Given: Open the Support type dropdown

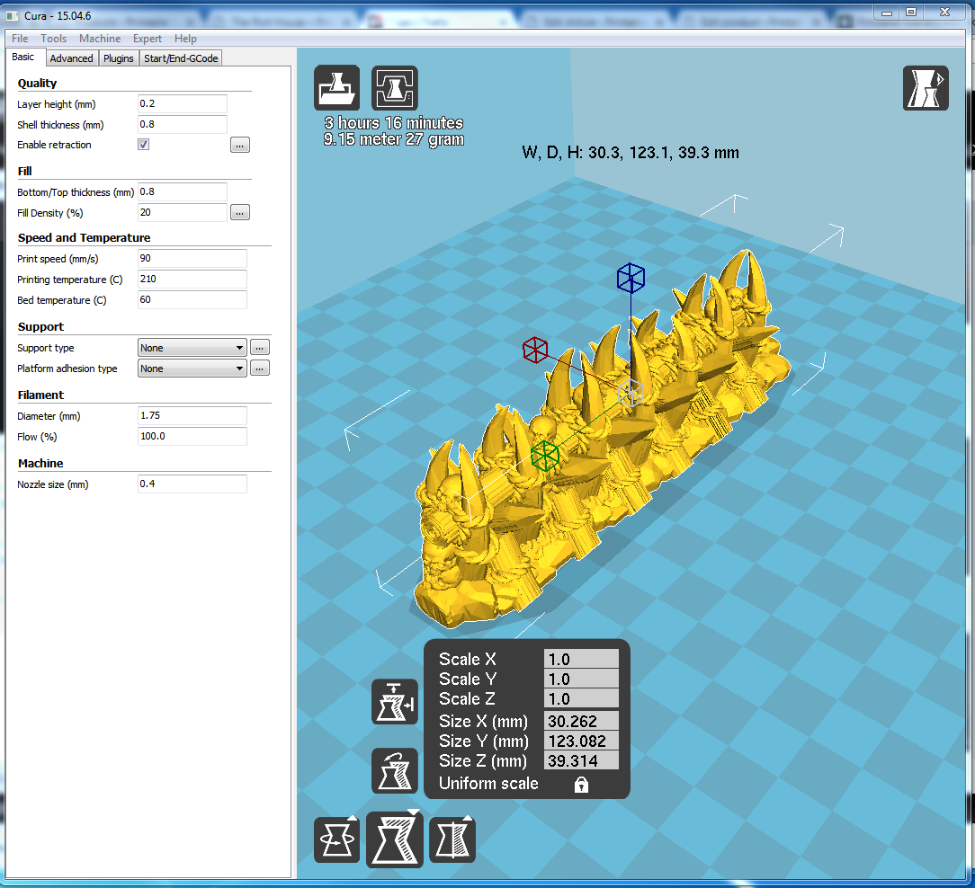Looking at the screenshot, I should [x=192, y=348].
